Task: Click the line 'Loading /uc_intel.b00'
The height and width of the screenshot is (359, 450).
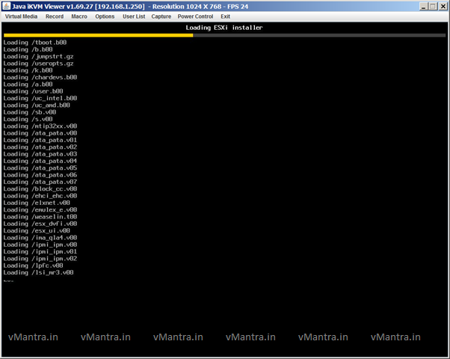Action: pos(40,98)
